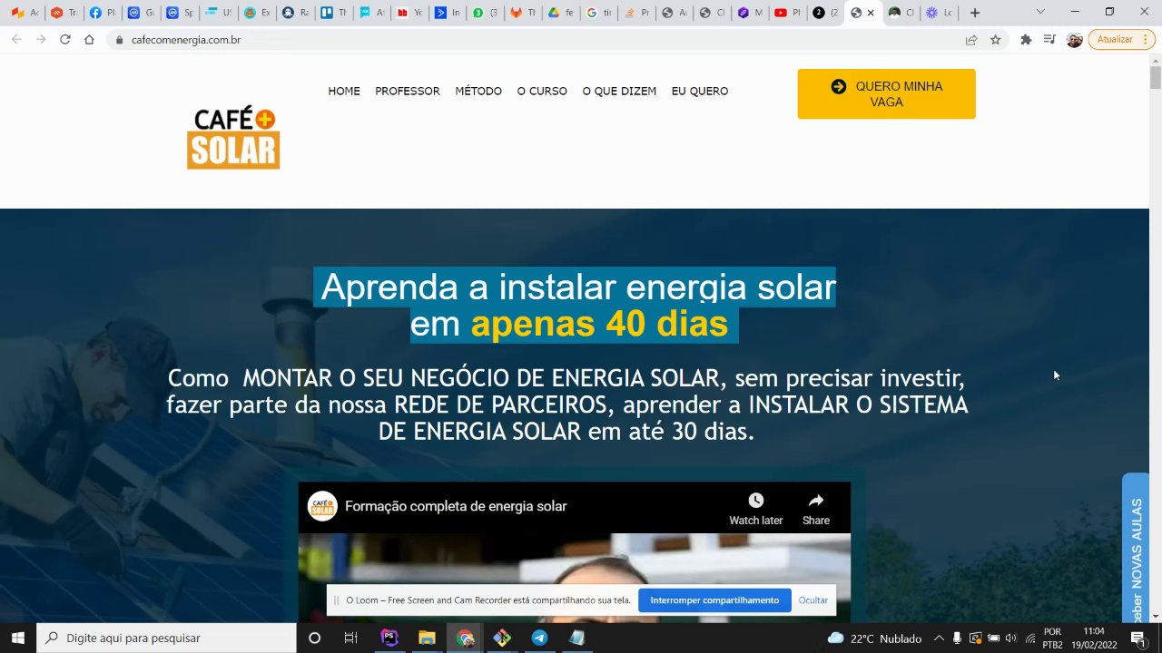
Task: Click the share page icon in address bar
Action: tap(971, 40)
